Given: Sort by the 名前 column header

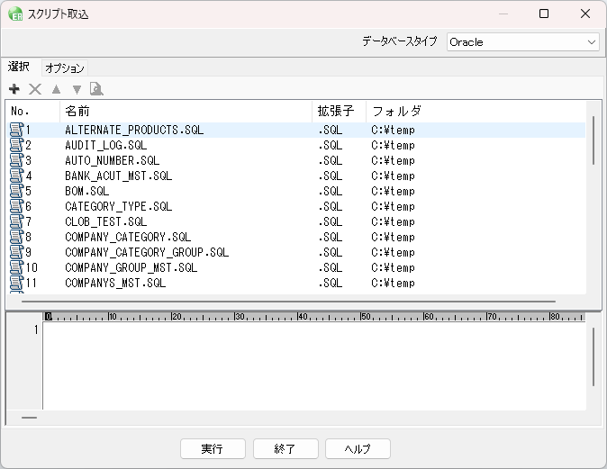Looking at the screenshot, I should [x=186, y=112].
